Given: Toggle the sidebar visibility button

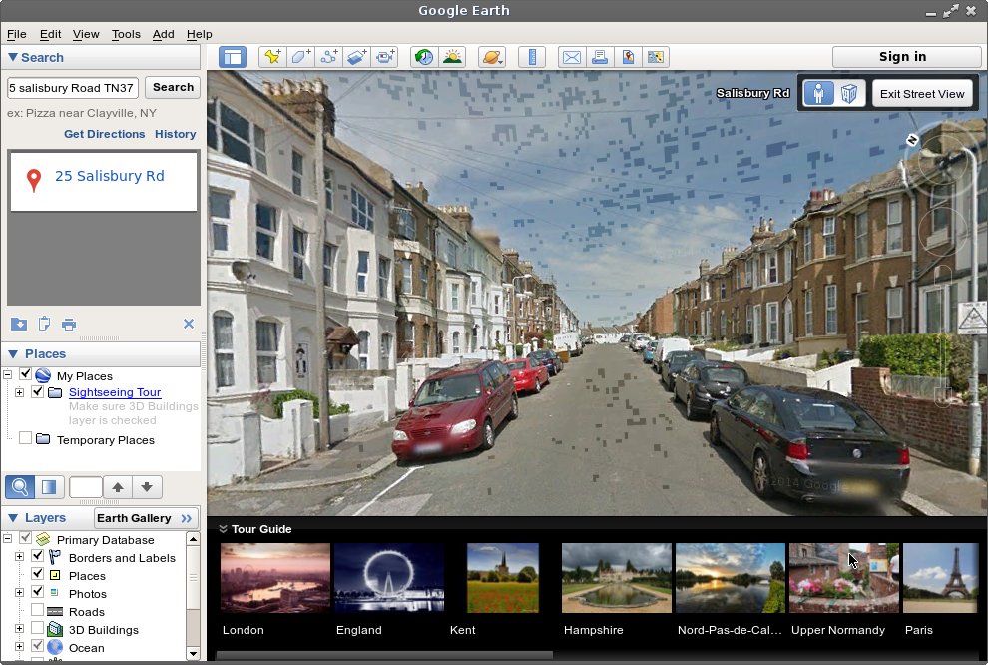Looking at the screenshot, I should [x=232, y=57].
